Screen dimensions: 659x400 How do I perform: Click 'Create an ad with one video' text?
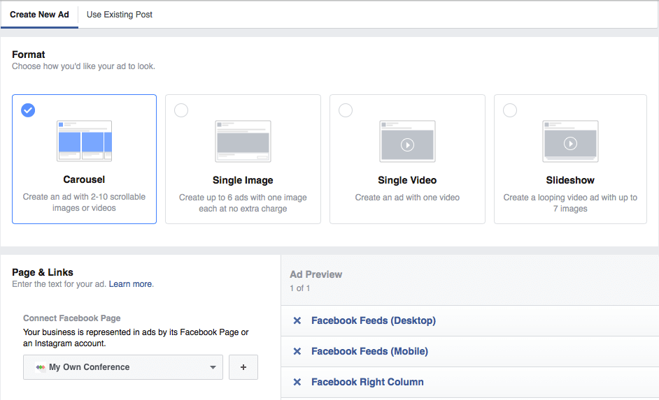(x=407, y=198)
